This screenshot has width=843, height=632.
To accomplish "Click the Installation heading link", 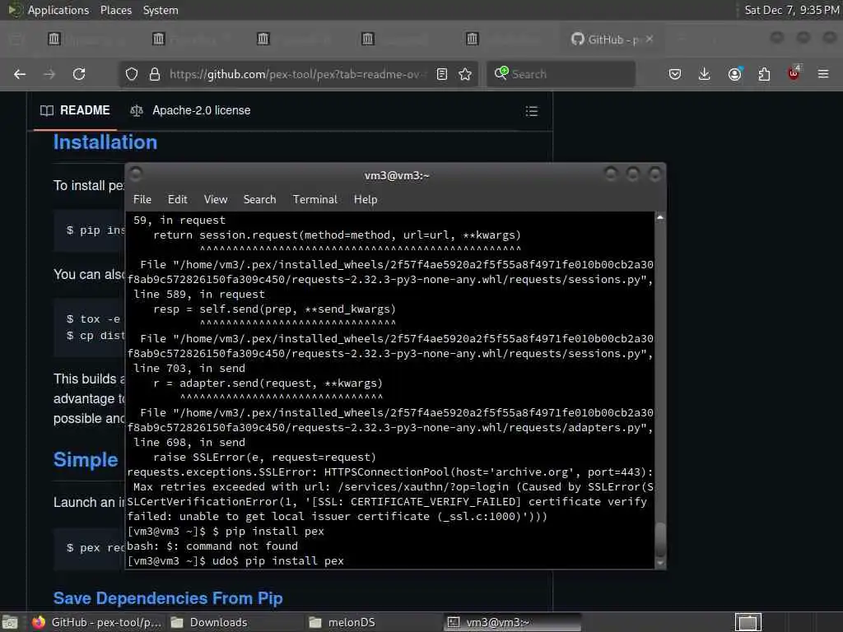I will pyautogui.click(x=105, y=142).
